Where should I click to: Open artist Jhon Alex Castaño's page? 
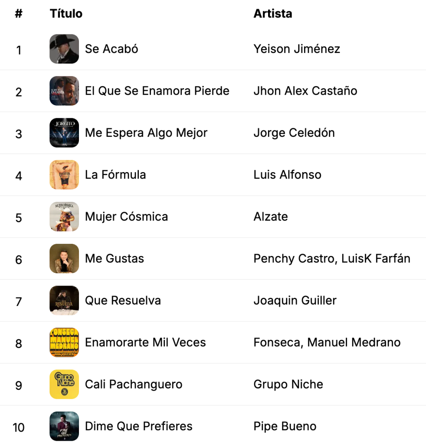coord(305,91)
